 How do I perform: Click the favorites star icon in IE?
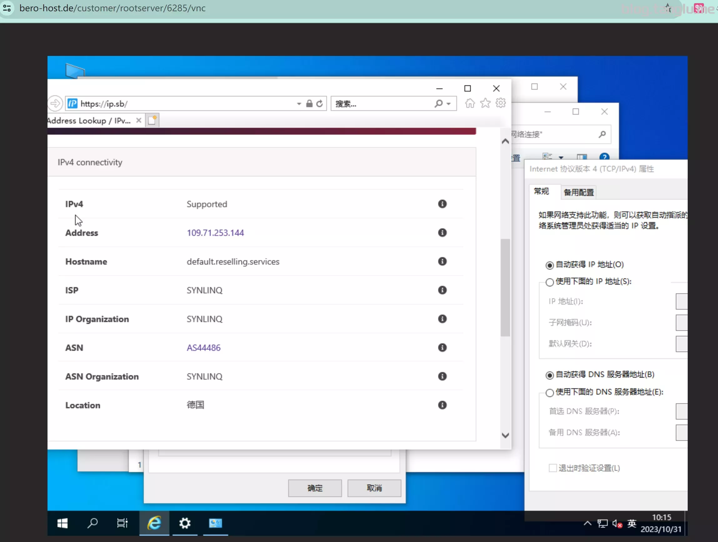click(485, 103)
